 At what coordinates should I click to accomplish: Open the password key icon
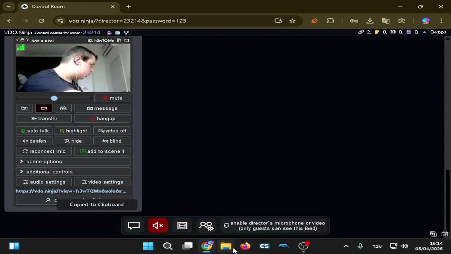pos(354,21)
